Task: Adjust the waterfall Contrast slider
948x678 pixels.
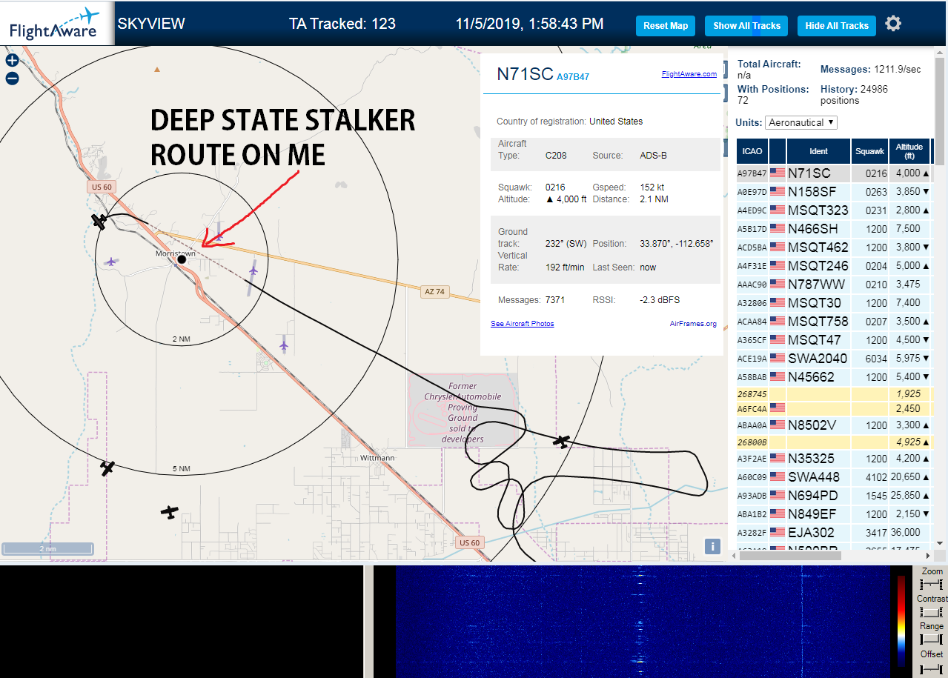Action: 930,612
